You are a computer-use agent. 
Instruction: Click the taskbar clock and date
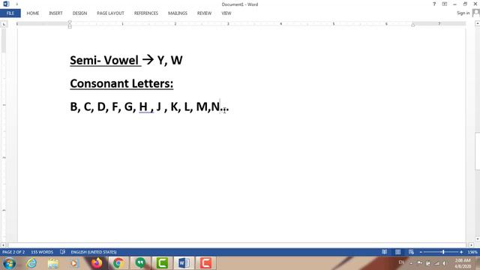click(x=463, y=263)
